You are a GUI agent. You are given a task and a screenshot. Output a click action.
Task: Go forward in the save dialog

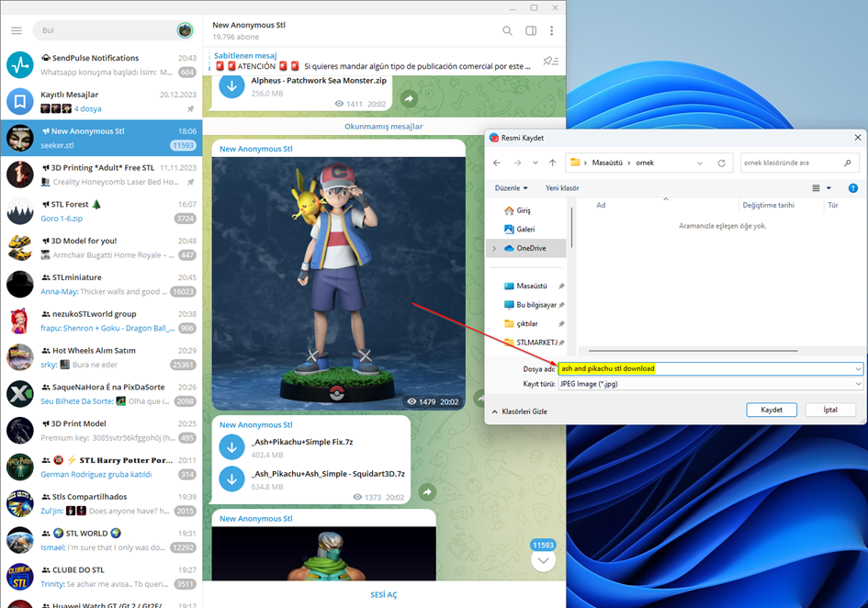[517, 163]
